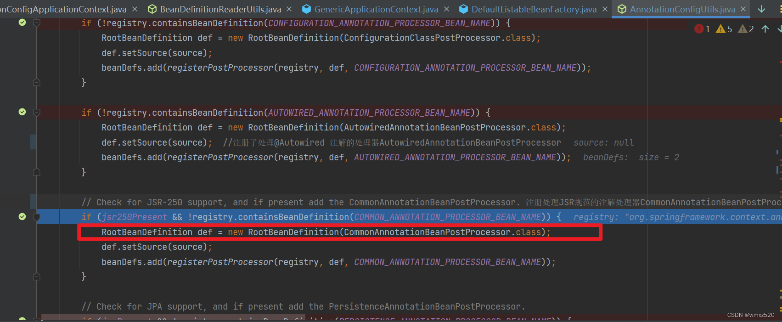The image size is (782, 322).
Task: Open the error count indicator showing 1
Action: [702, 29]
